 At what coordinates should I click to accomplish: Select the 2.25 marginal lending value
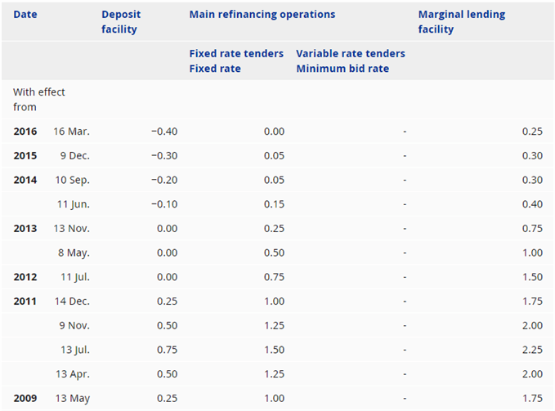tap(532, 351)
